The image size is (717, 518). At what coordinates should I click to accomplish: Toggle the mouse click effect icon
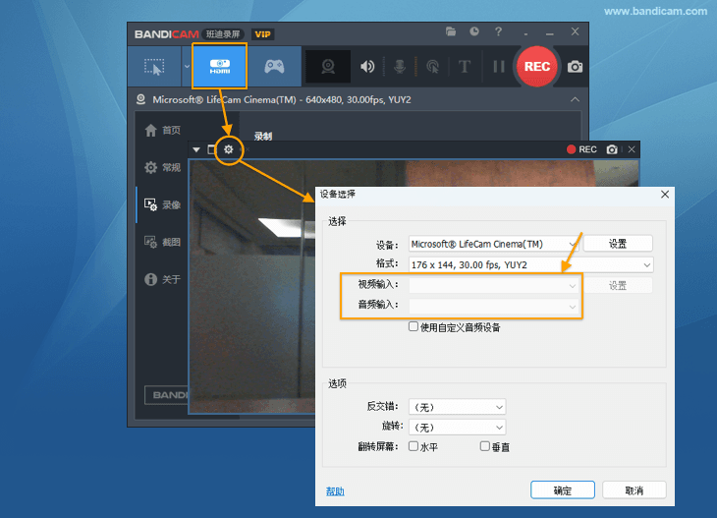click(x=432, y=67)
